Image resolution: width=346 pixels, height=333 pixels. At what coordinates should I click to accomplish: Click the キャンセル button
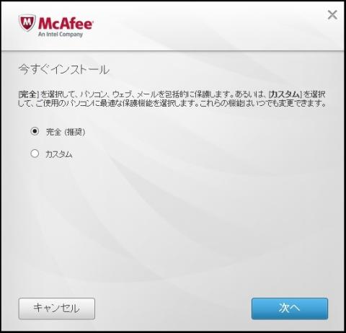(57, 308)
